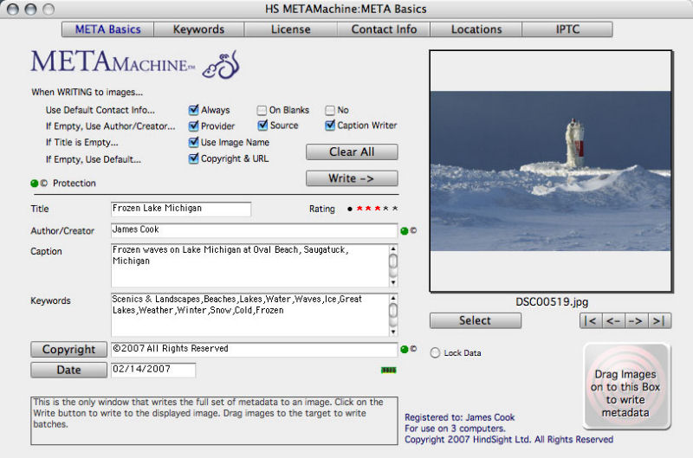
Task: Uncheck the Always checkbox
Action: click(194, 110)
